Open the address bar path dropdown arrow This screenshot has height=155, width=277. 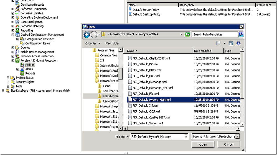tap(181, 34)
